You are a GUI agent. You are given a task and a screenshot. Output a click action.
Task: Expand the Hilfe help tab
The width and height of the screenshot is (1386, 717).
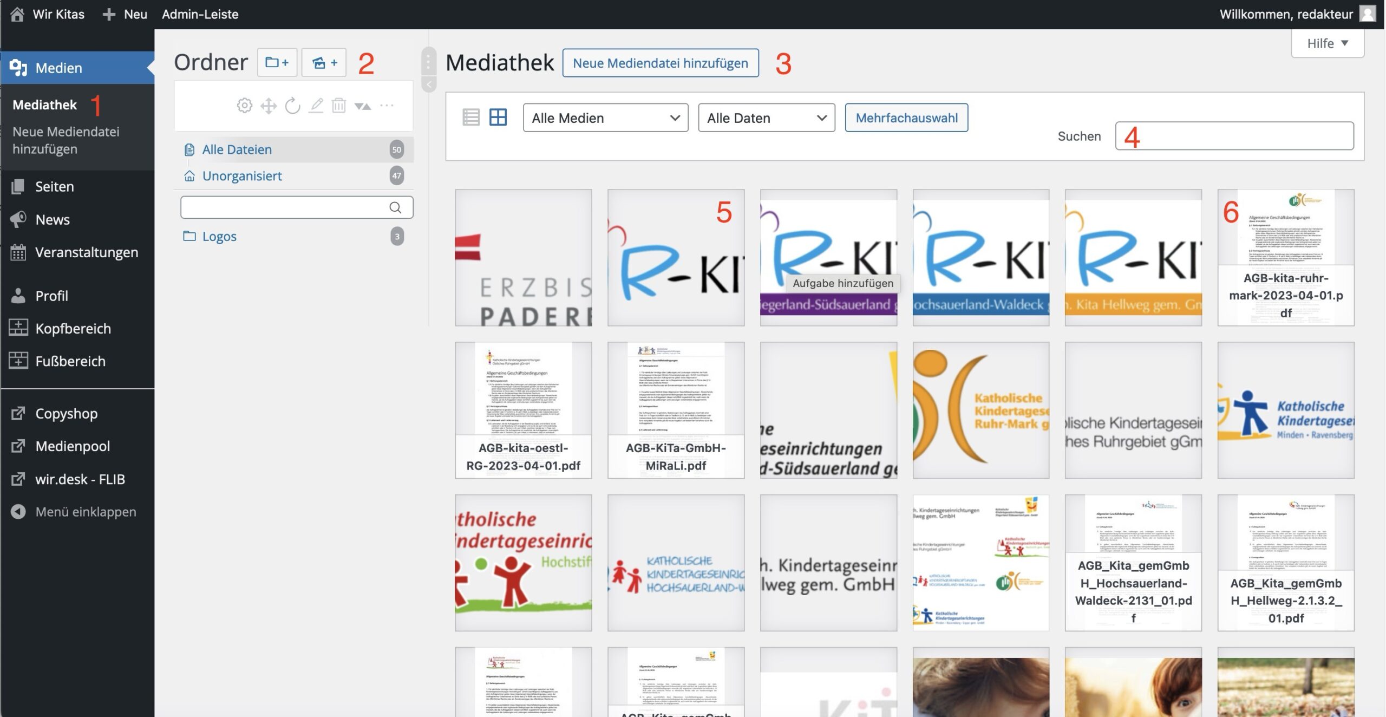point(1327,43)
